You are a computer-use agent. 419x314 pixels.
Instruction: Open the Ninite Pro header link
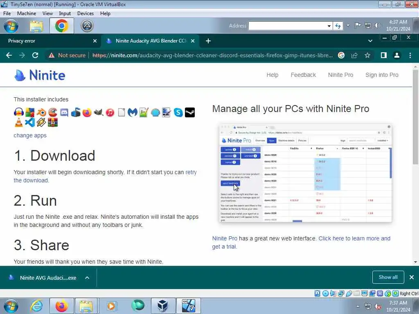coord(340,75)
